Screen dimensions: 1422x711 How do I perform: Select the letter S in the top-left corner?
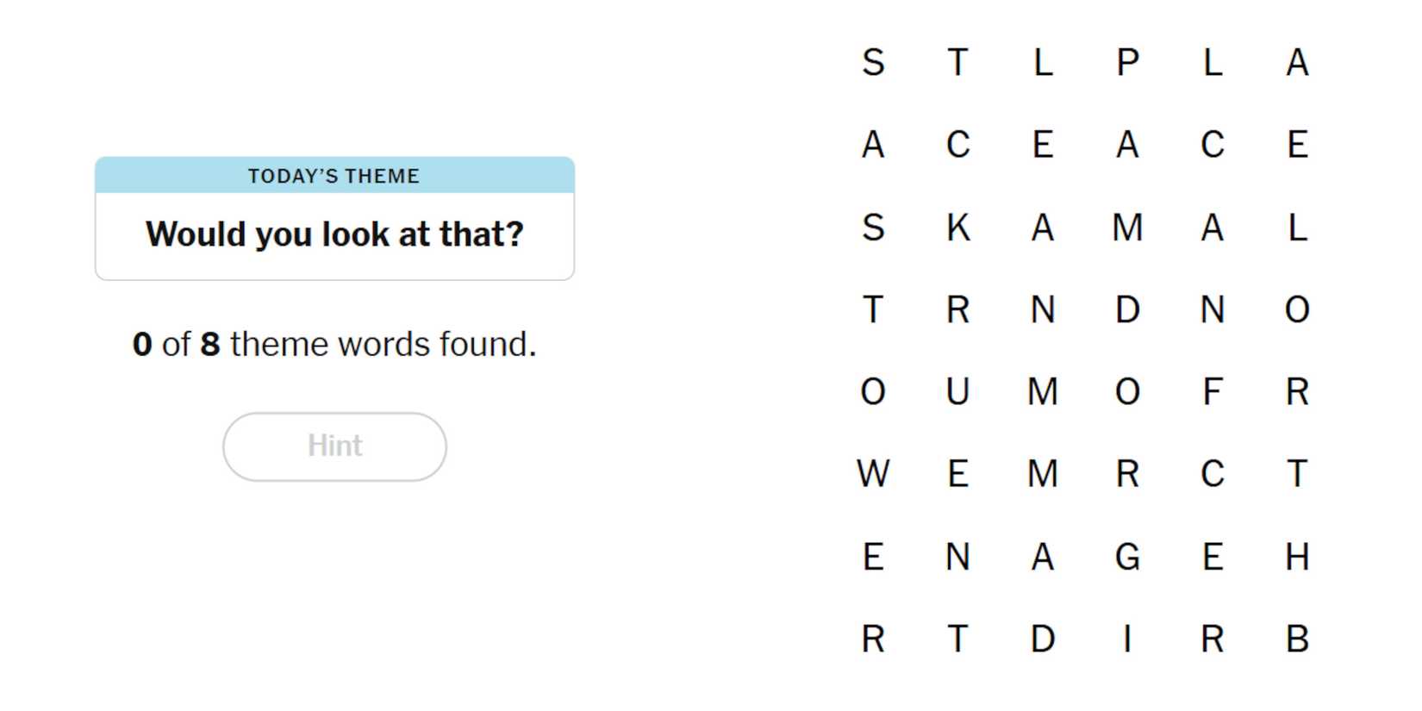(873, 62)
